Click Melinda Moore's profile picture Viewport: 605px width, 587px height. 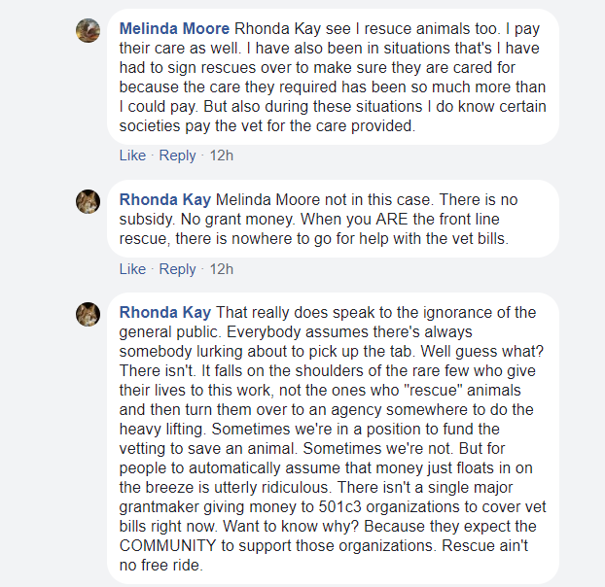pyautogui.click(x=89, y=30)
